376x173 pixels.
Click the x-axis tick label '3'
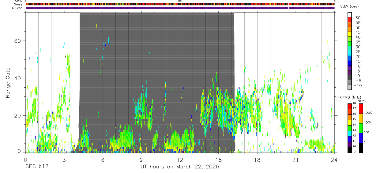(64, 160)
